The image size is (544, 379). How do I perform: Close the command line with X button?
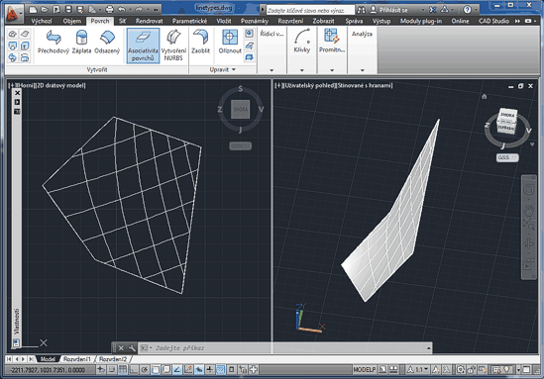(121, 347)
